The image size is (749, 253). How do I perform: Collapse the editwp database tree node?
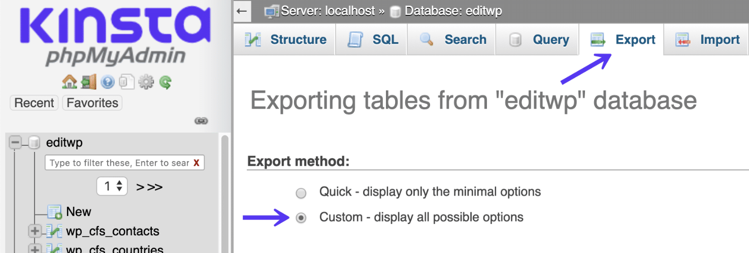[x=15, y=143]
